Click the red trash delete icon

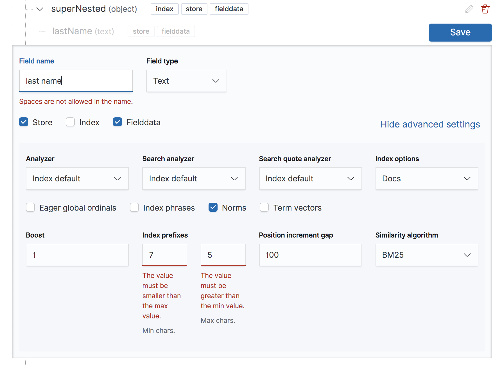tap(485, 9)
